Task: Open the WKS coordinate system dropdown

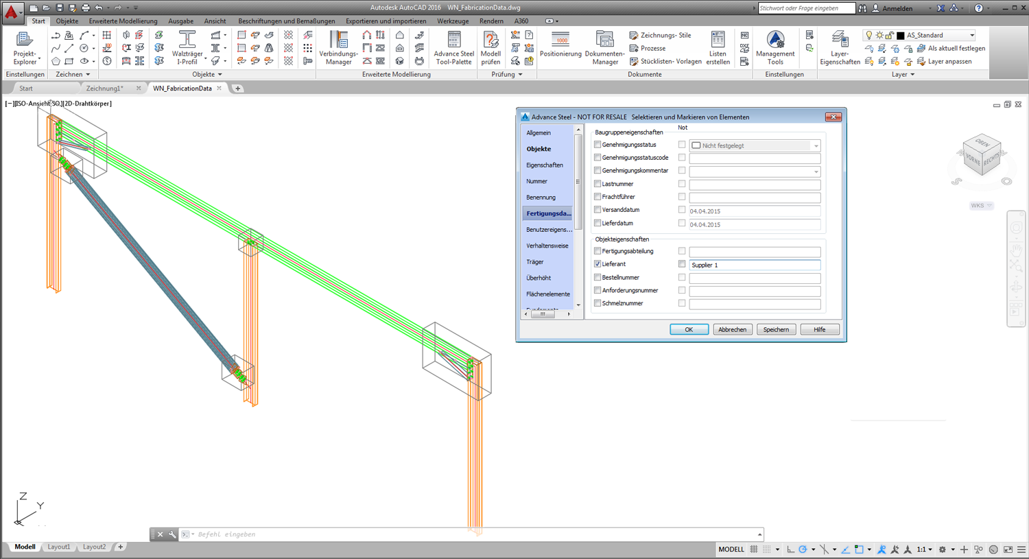Action: (982, 206)
